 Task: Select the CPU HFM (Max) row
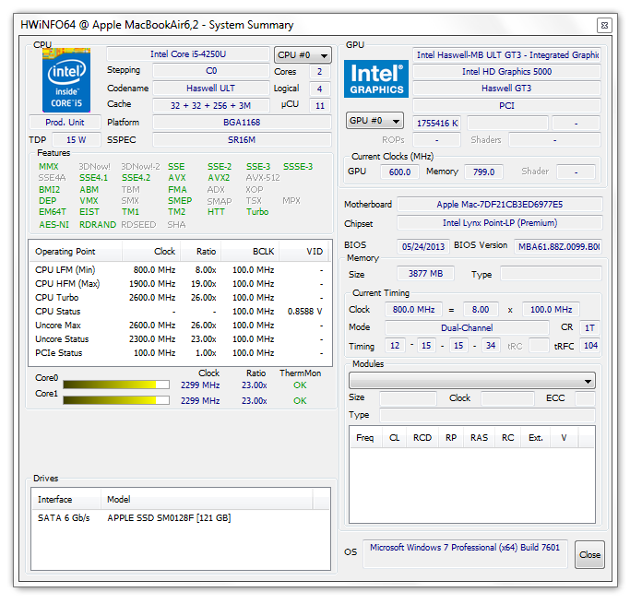180,284
